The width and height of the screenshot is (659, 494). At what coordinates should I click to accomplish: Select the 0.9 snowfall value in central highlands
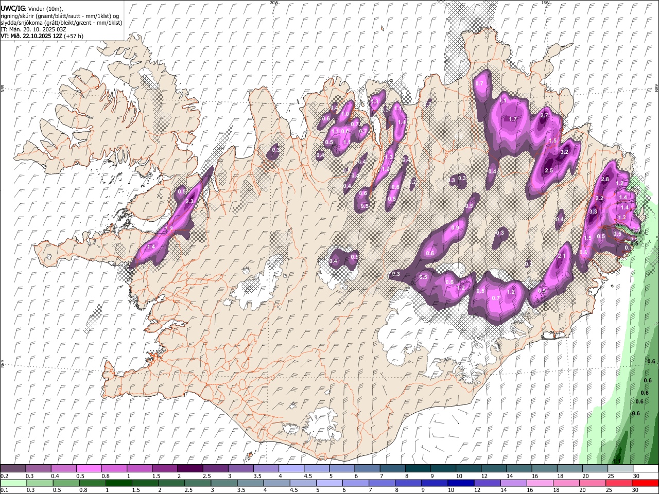[x=455, y=227]
